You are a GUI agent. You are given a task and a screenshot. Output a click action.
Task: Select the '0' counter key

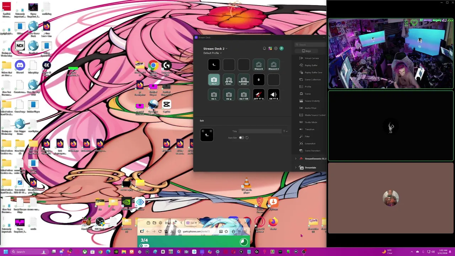pyautogui.click(x=259, y=80)
